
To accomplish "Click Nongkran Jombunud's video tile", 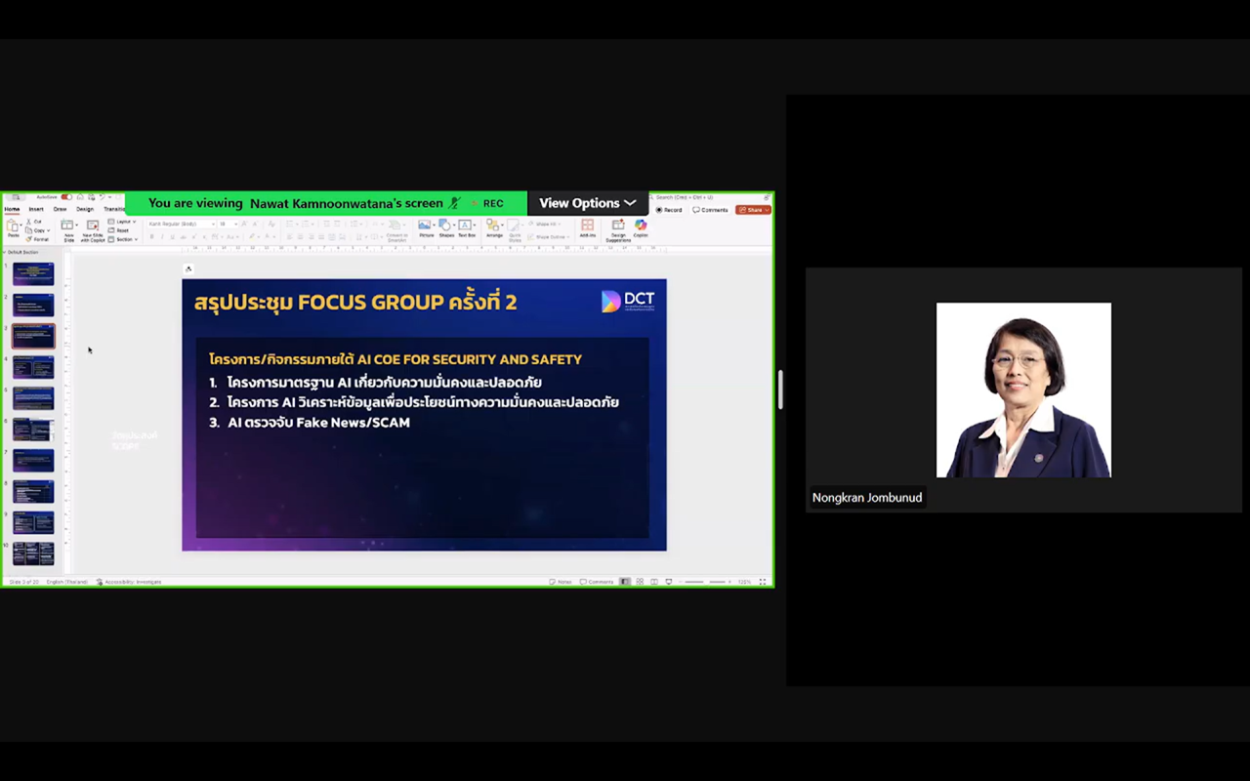I will [x=1023, y=390].
